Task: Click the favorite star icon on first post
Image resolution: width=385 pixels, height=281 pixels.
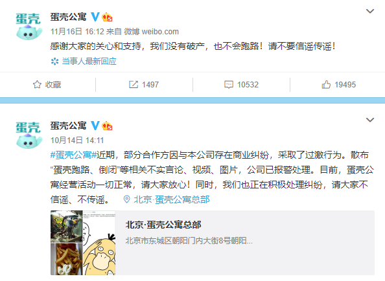Action: [x=37, y=85]
